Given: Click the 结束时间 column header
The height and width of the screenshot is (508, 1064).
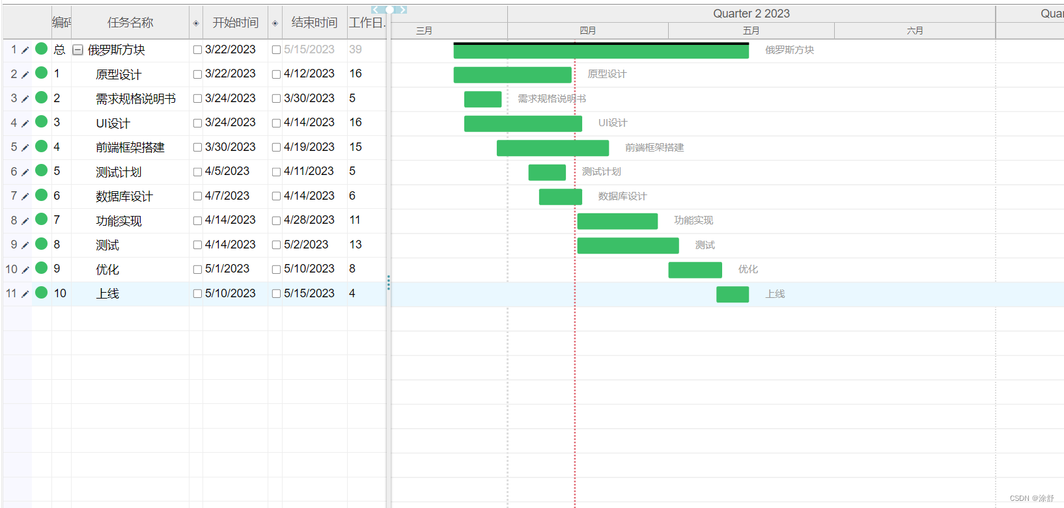Looking at the screenshot, I should point(314,23).
